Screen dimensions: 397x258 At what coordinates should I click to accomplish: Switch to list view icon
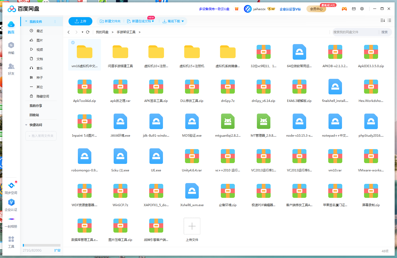pos(389,20)
